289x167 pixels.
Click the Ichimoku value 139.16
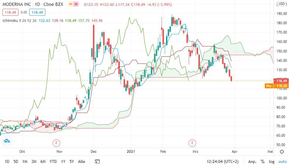coord(58,20)
